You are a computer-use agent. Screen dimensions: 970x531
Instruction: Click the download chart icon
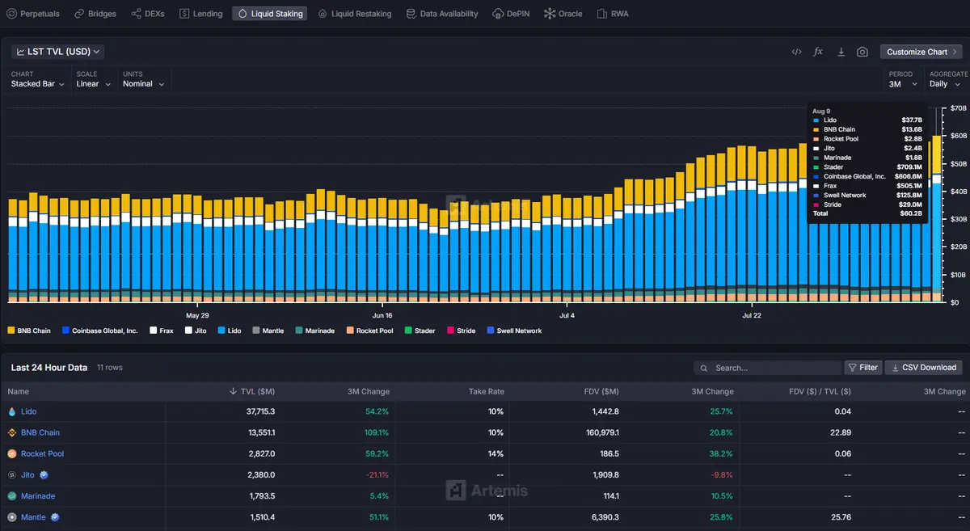click(x=841, y=52)
